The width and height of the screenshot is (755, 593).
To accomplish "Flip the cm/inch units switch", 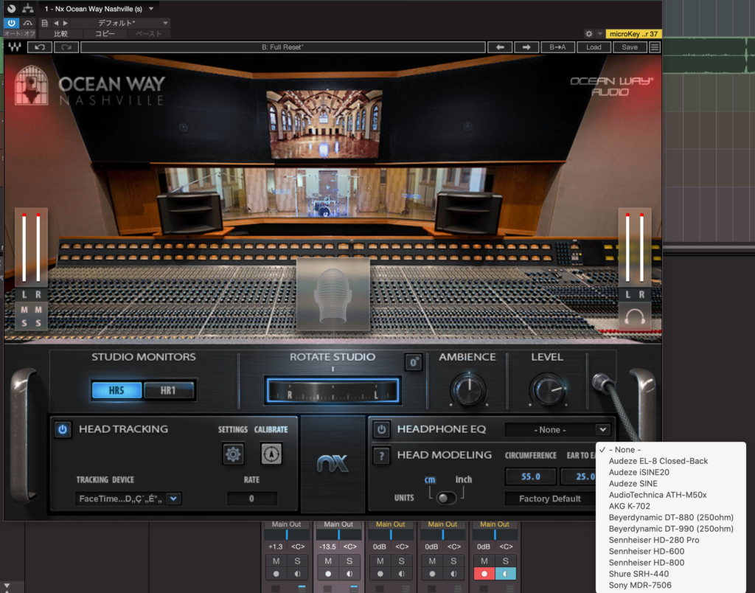I will pyautogui.click(x=446, y=499).
